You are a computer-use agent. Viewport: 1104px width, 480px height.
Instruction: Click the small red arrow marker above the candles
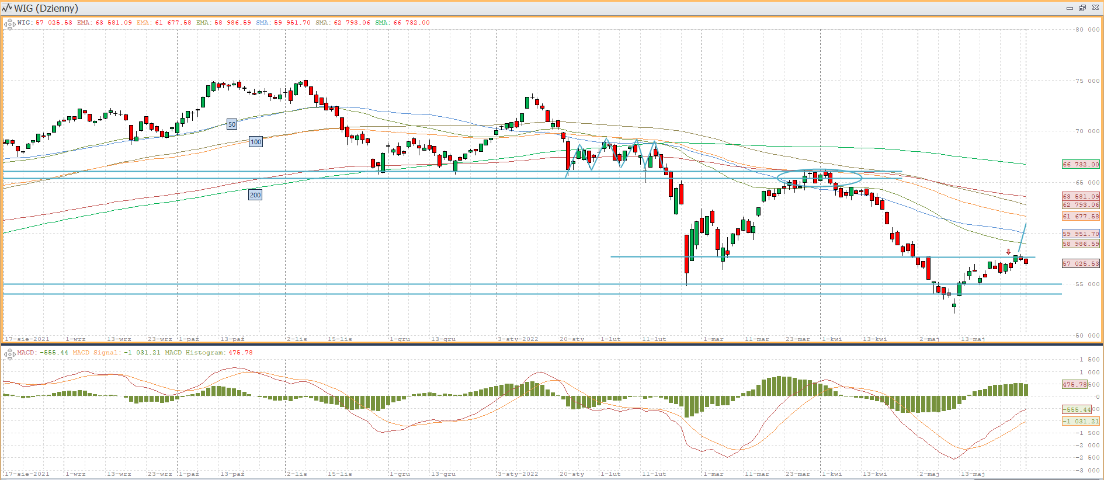(1008, 252)
